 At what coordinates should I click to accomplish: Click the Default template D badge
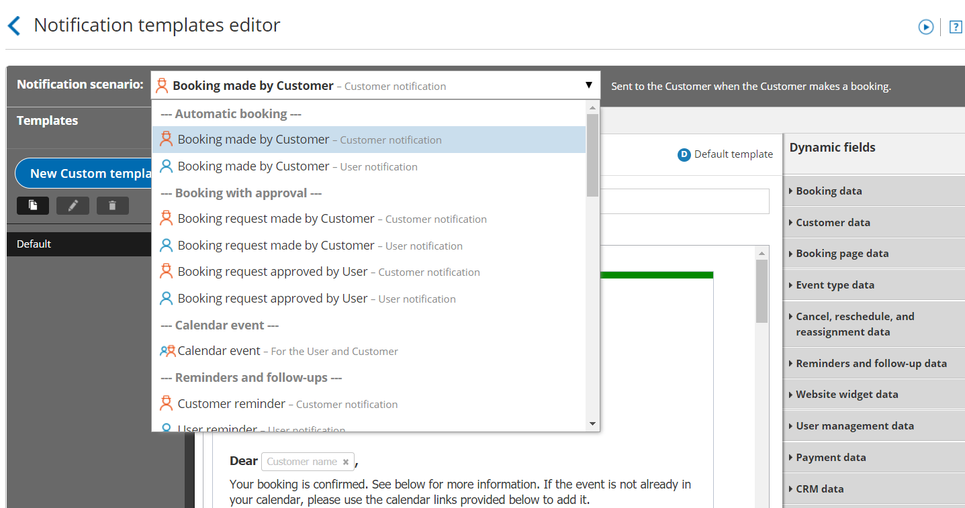(x=684, y=154)
